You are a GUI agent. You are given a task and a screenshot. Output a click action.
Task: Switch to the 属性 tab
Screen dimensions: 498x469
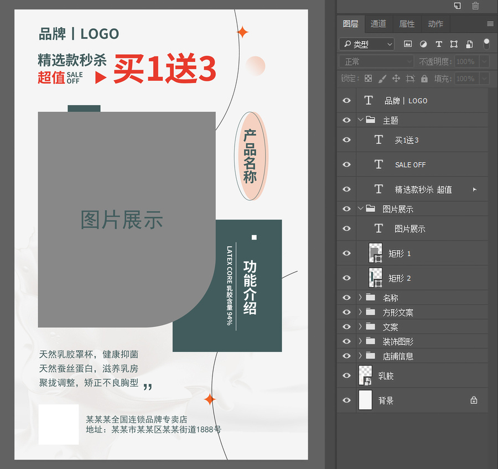coord(407,24)
